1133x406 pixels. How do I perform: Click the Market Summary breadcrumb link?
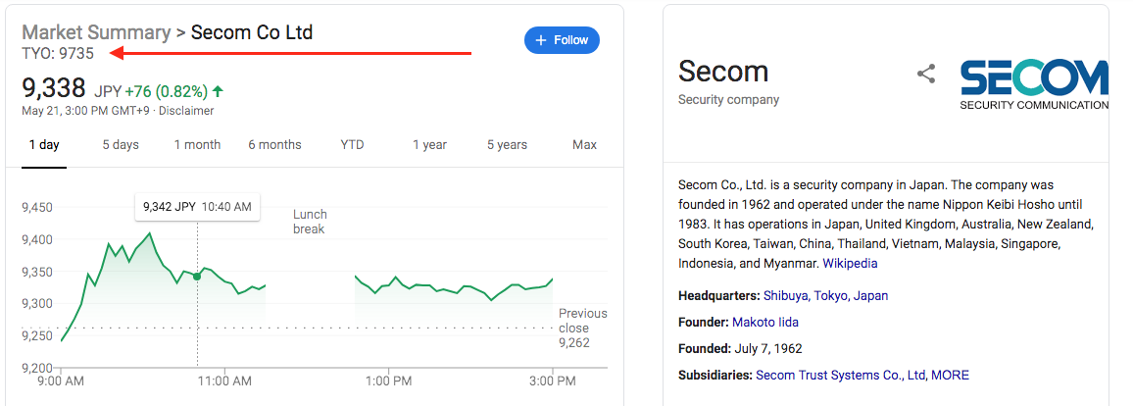tap(96, 32)
